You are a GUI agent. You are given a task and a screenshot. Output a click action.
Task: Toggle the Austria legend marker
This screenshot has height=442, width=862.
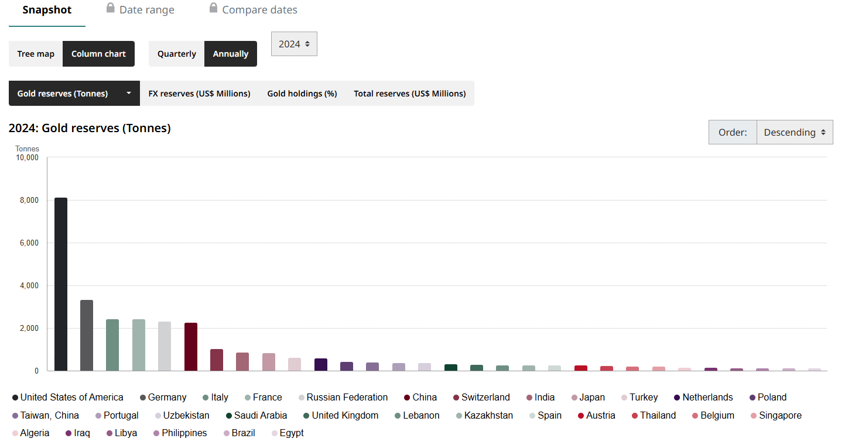[x=581, y=416]
